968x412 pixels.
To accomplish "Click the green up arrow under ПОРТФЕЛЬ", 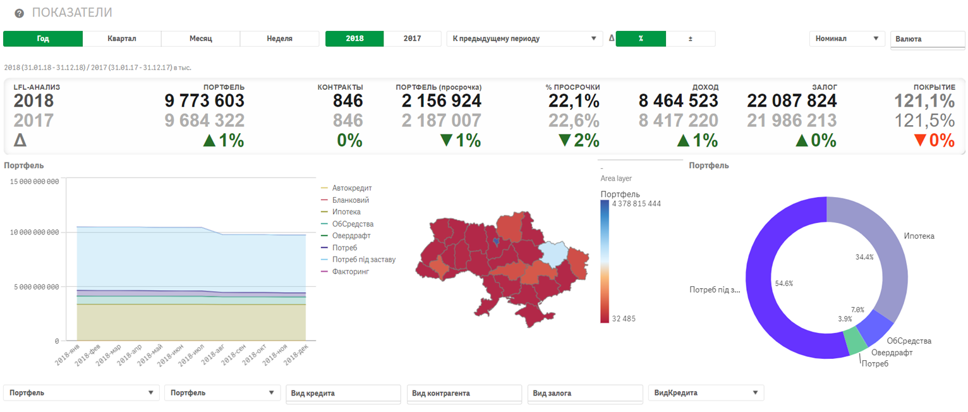I will [210, 140].
